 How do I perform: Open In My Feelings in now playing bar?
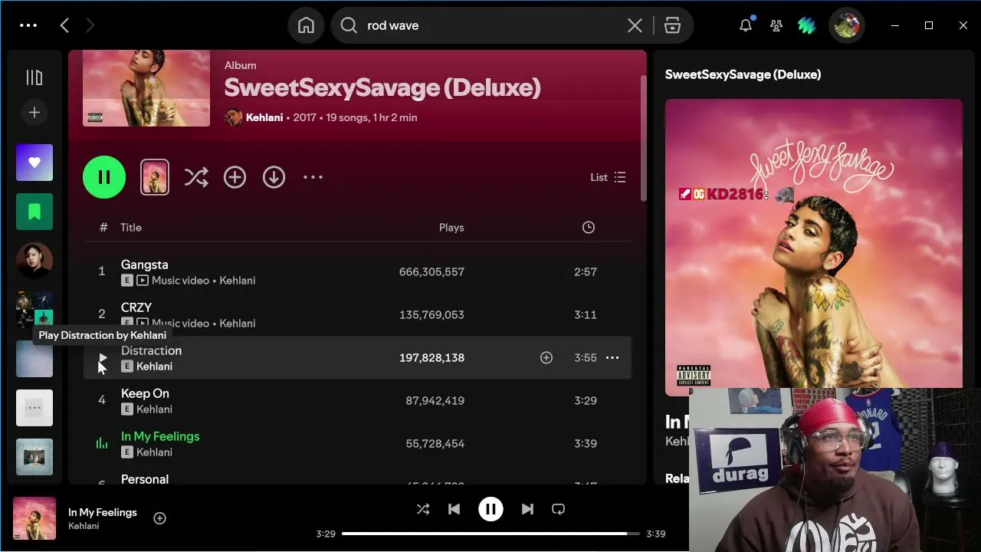tap(103, 512)
